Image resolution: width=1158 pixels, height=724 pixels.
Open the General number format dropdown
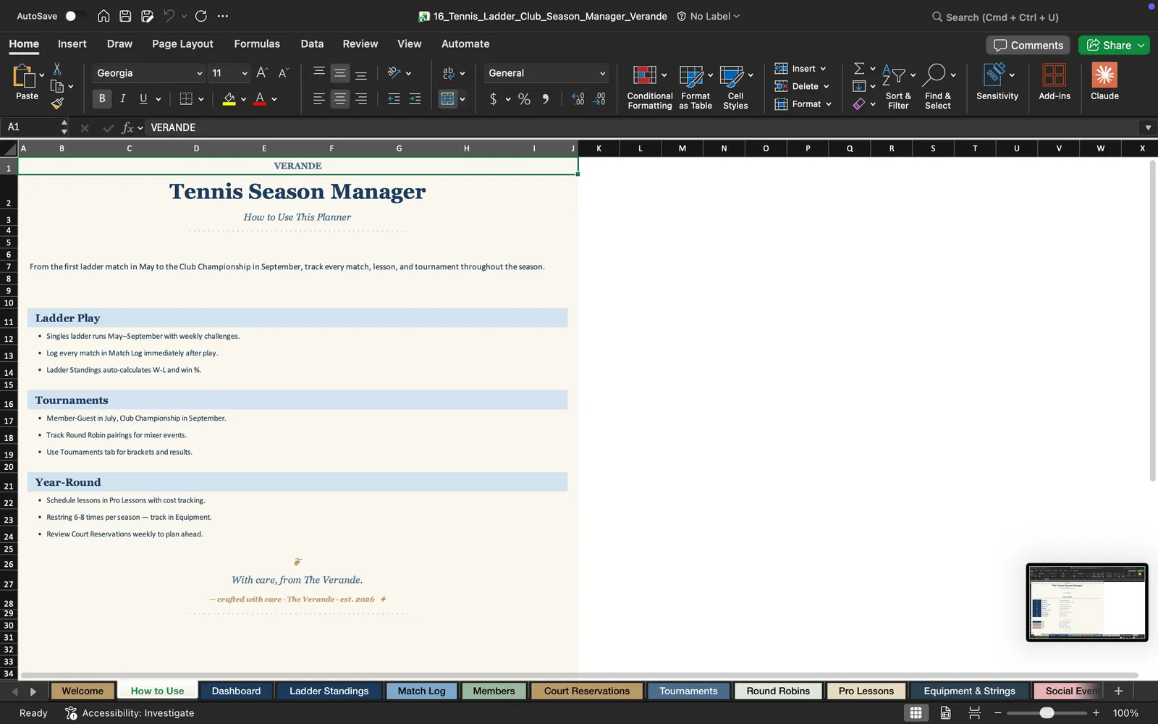point(602,73)
